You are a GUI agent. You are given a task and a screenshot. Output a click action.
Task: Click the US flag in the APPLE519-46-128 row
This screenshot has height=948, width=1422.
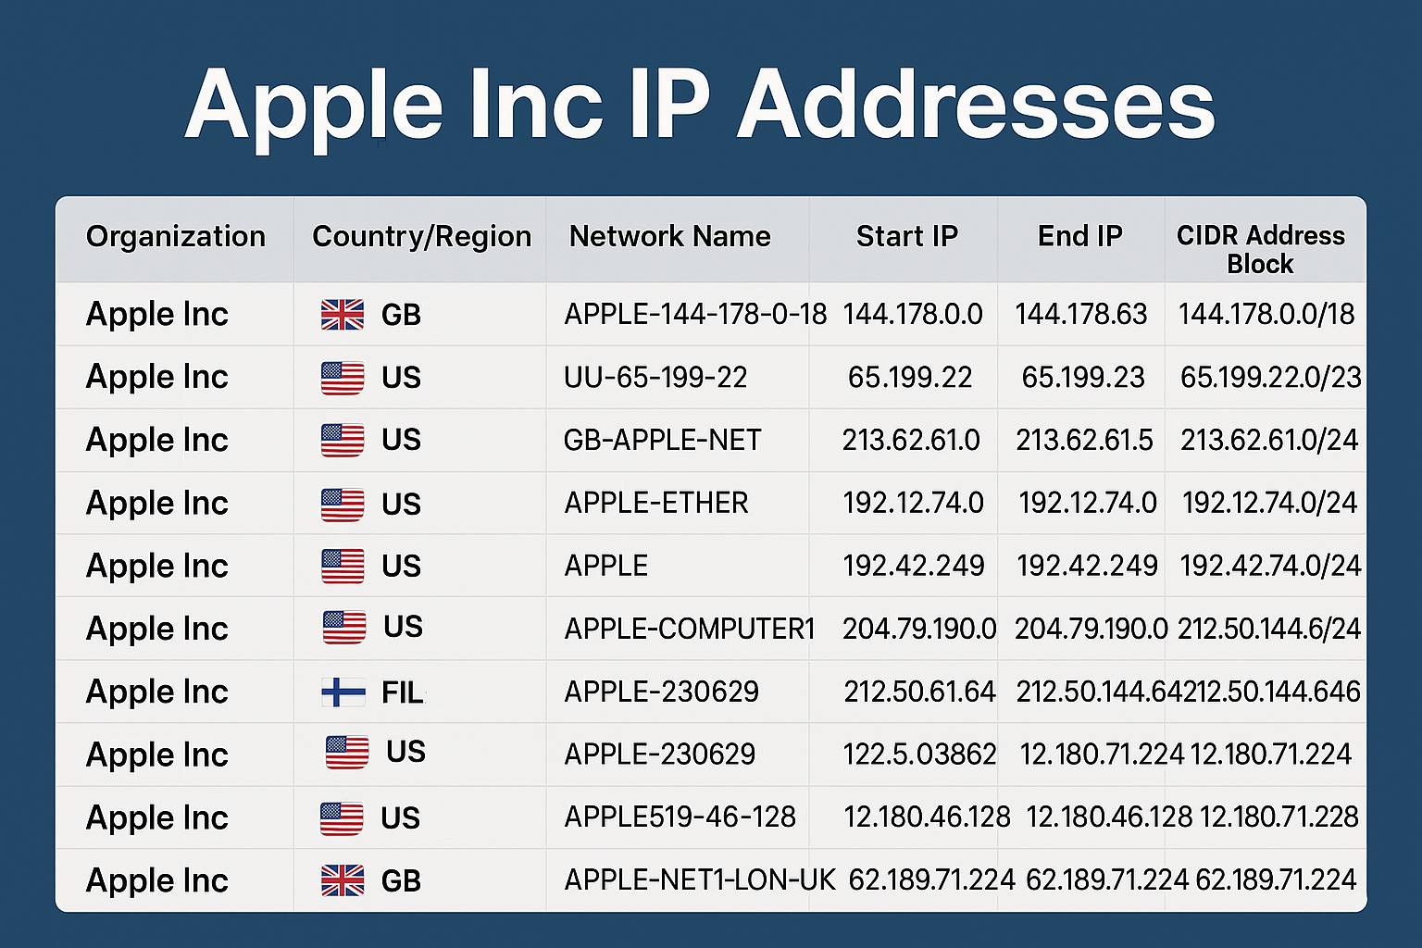click(x=342, y=818)
